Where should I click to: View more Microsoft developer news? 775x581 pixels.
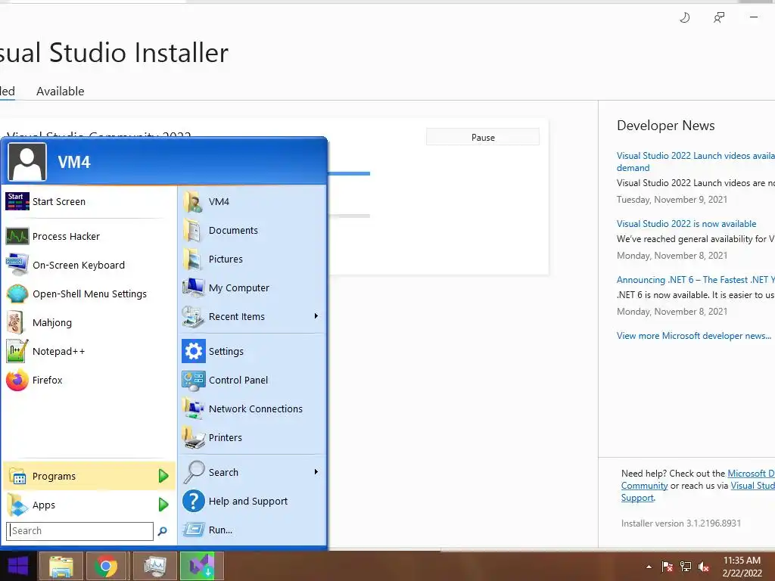pos(693,336)
